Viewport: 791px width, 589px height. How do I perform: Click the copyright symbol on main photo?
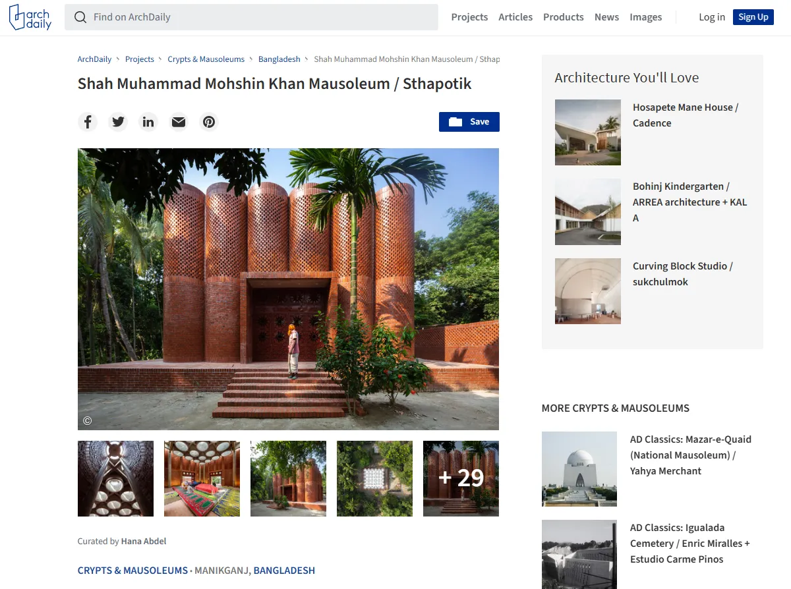(87, 420)
